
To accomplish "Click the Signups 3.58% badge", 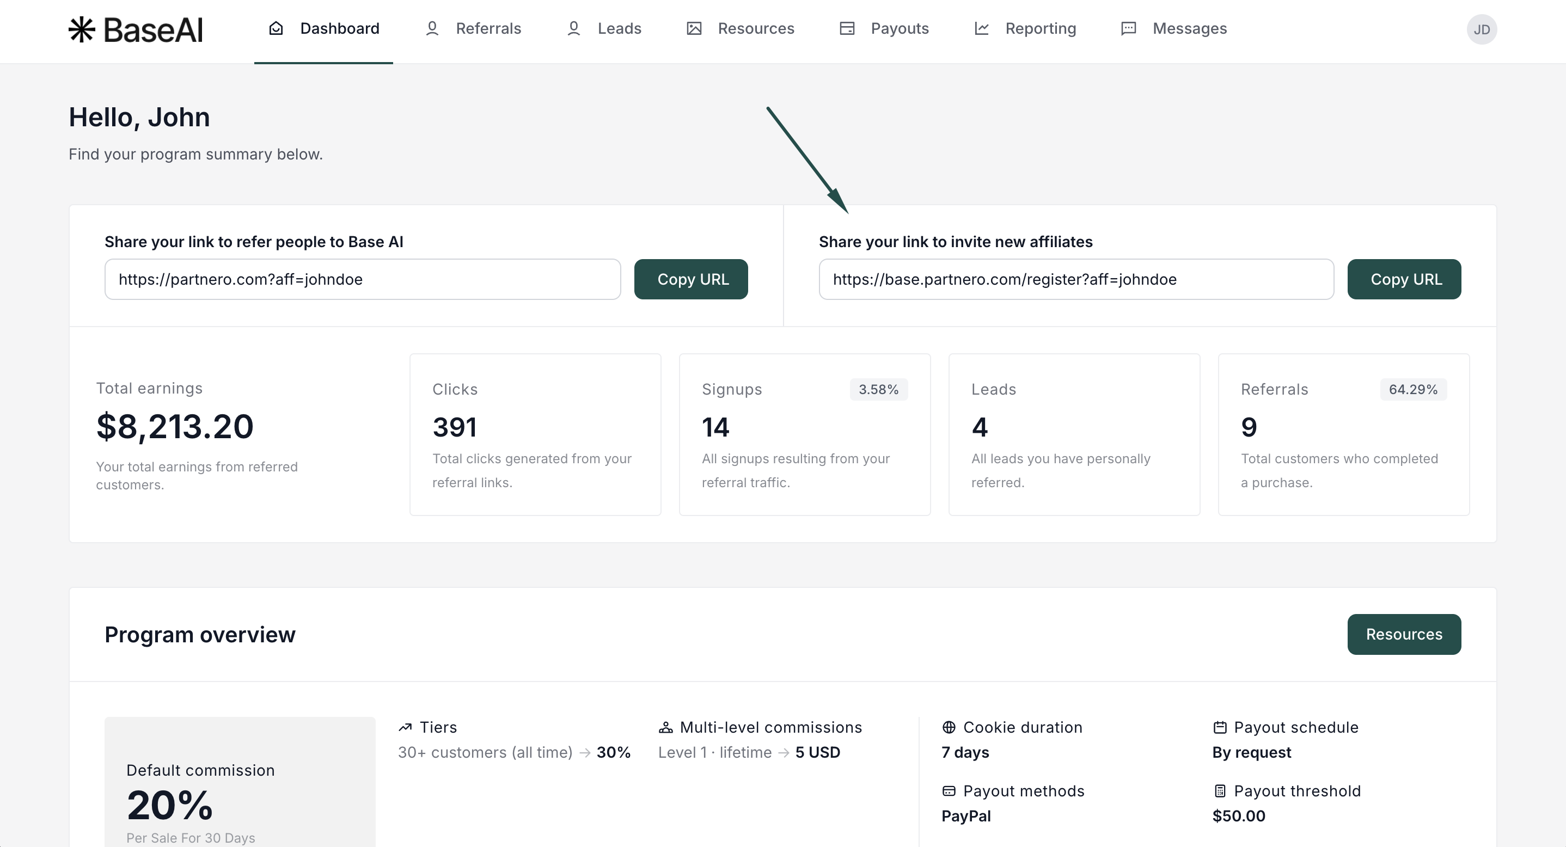I will (878, 389).
